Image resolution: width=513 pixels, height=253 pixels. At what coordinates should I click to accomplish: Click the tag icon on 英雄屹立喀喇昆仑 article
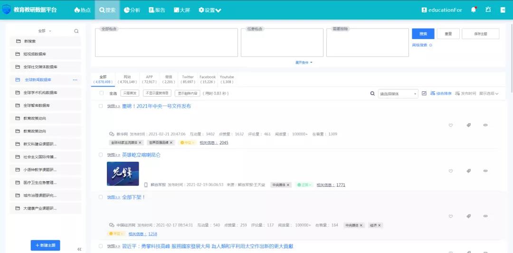click(468, 171)
